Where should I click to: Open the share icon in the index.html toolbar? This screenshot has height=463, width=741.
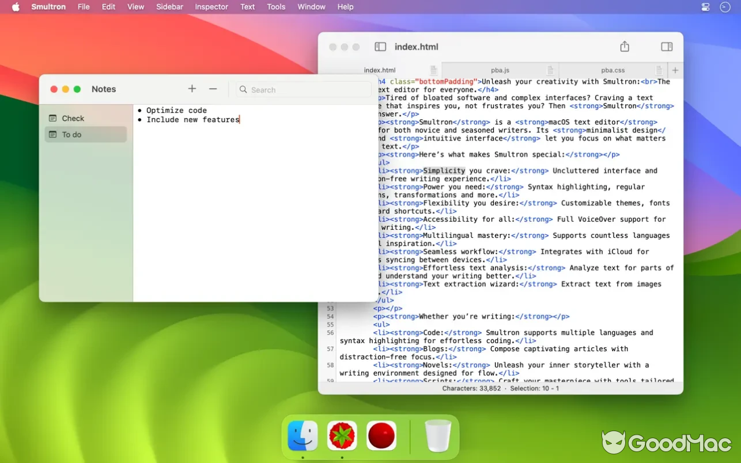pos(624,46)
